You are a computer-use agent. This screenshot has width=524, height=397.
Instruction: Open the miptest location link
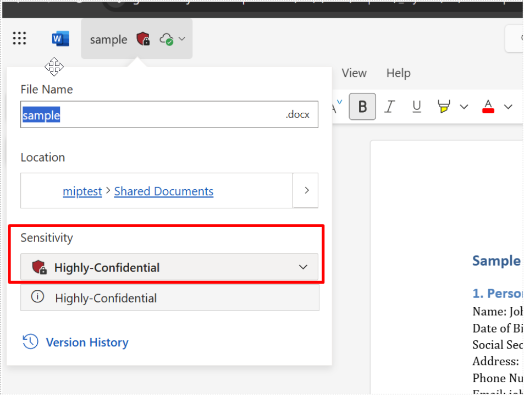click(82, 191)
